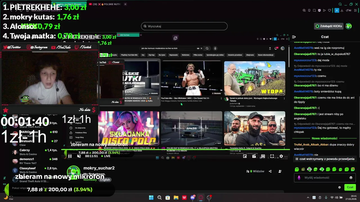Click the follow user icon next to share
This screenshot has height=202, width=360.
pos(280,171)
